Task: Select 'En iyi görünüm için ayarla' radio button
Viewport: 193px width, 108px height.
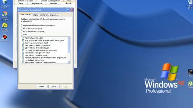Action: 22,28
